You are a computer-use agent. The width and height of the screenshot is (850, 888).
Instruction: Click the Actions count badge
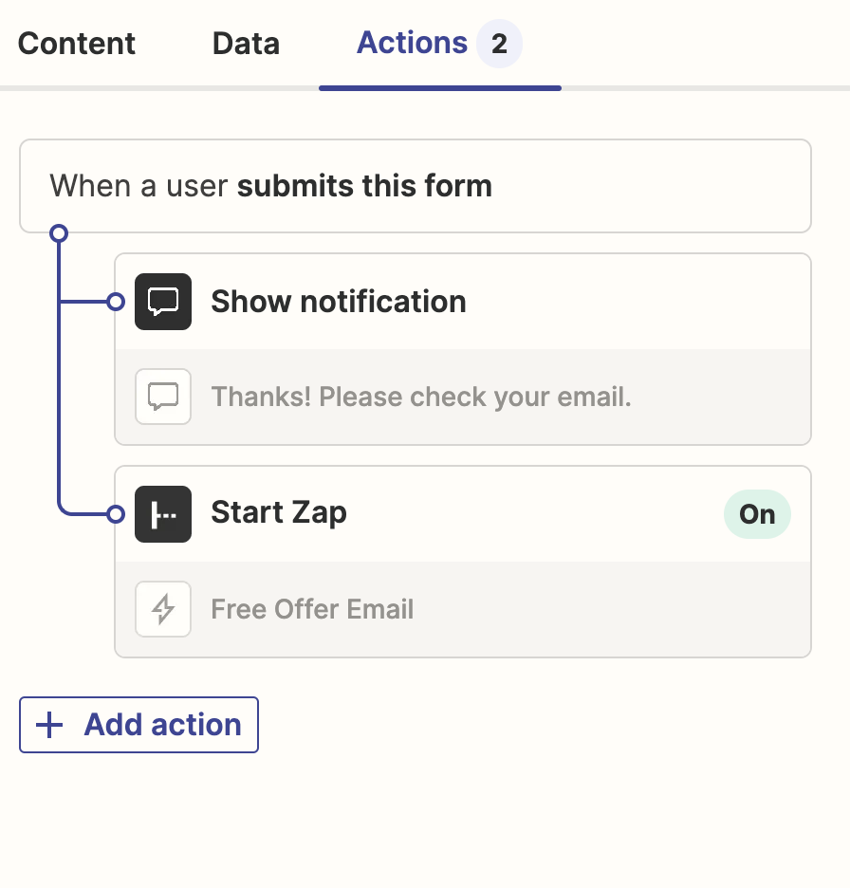499,44
